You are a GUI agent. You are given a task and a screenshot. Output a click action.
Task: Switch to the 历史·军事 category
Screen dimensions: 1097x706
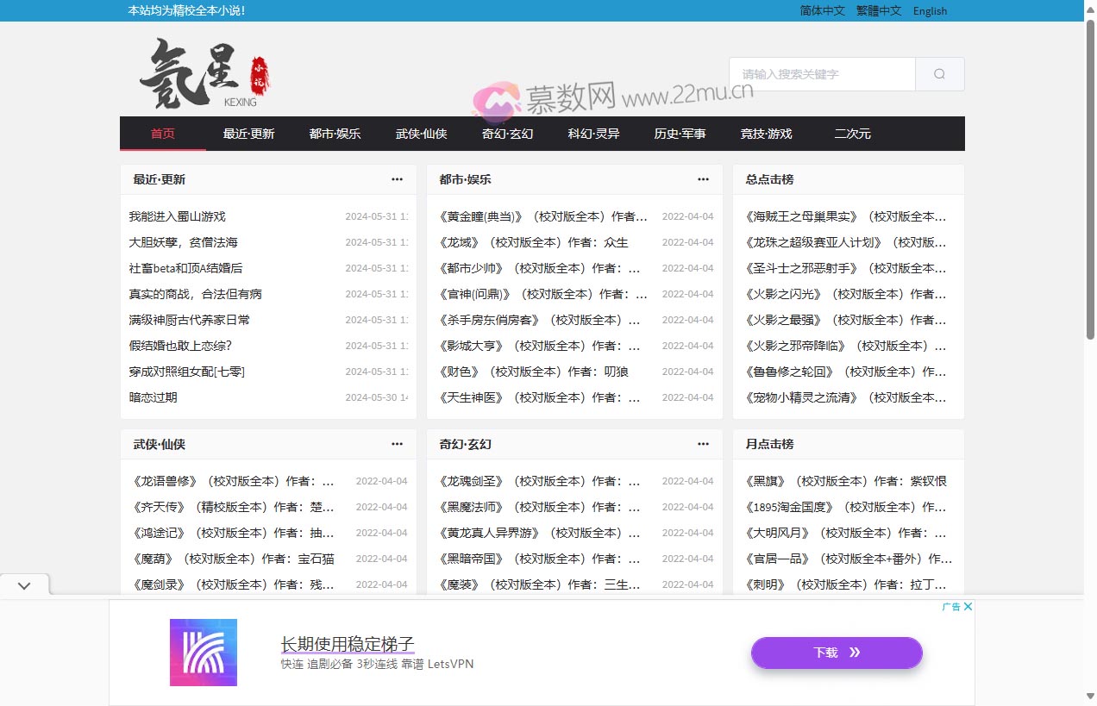[x=679, y=134]
